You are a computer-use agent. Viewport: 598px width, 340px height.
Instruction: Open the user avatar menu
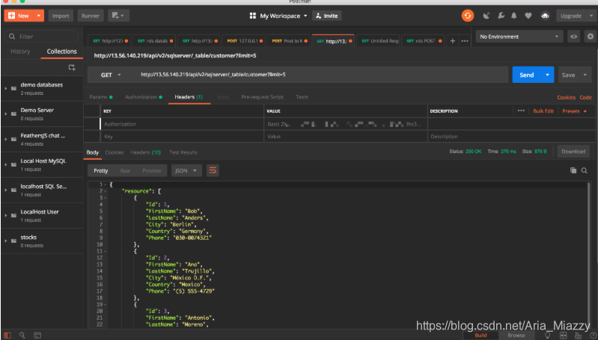[545, 16]
